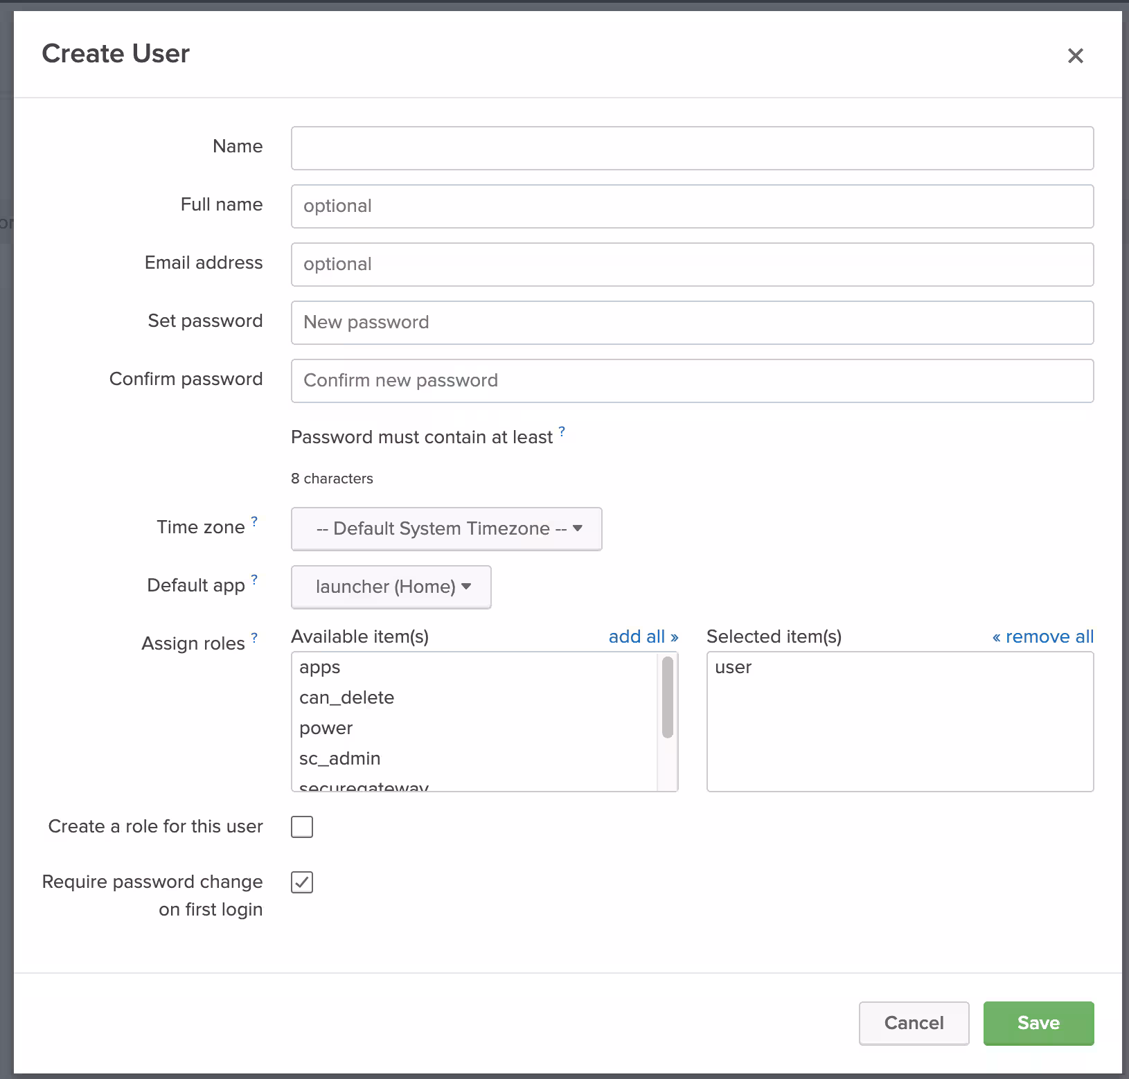Click the remove all link

1042,637
